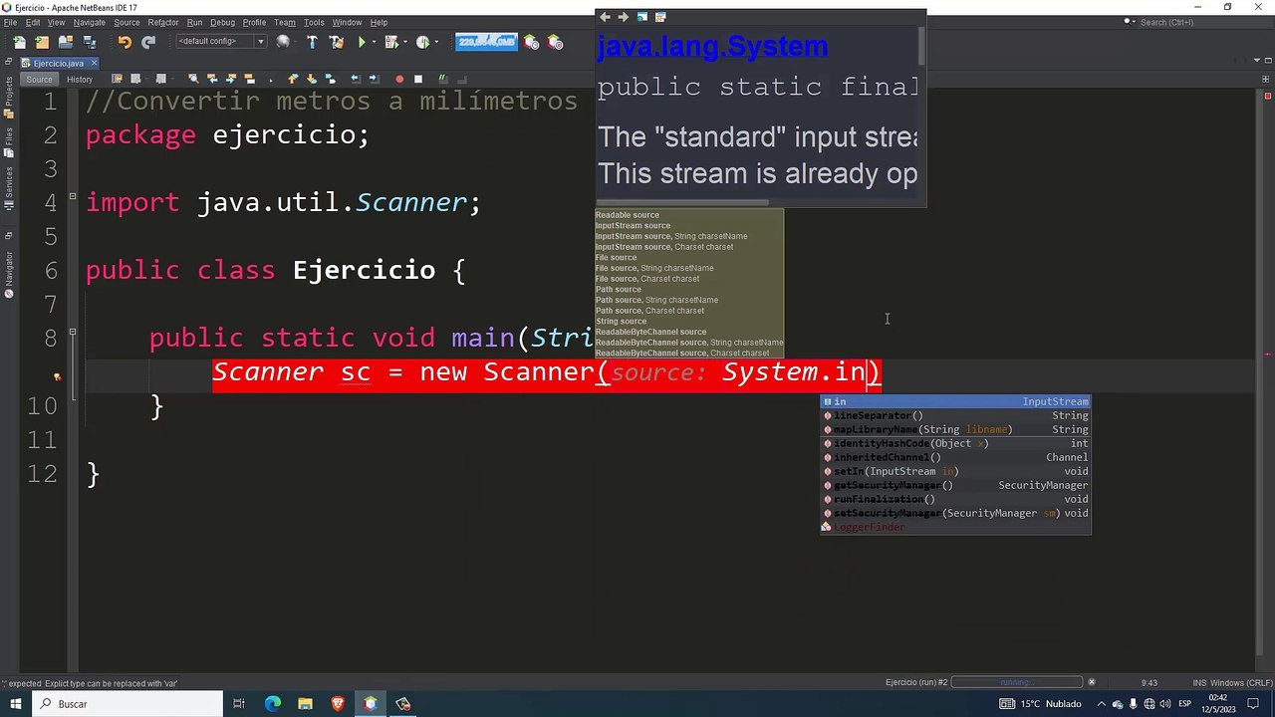Viewport: 1275px width, 717px height.
Task: Open the Tools menu
Action: (x=314, y=22)
